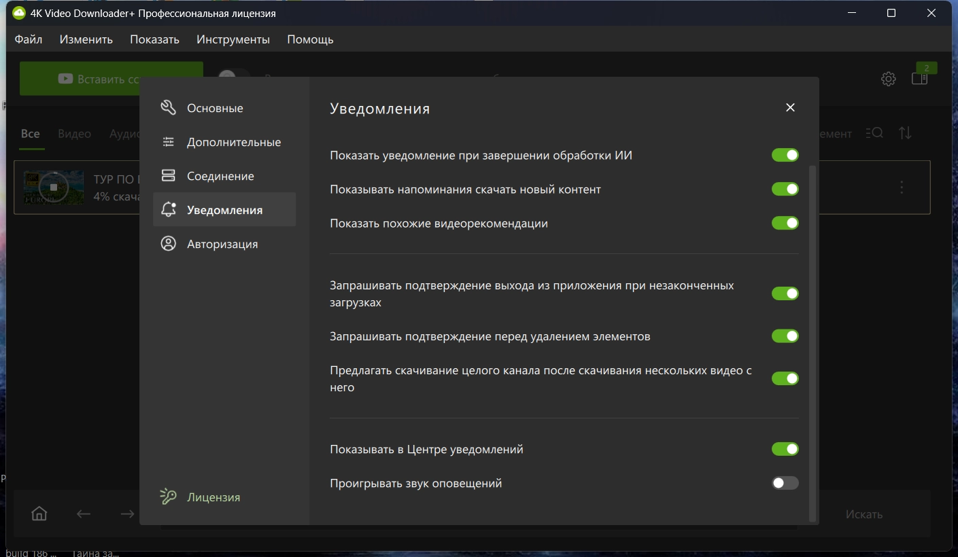Click the sort arrows icon
The height and width of the screenshot is (557, 958).
click(905, 133)
